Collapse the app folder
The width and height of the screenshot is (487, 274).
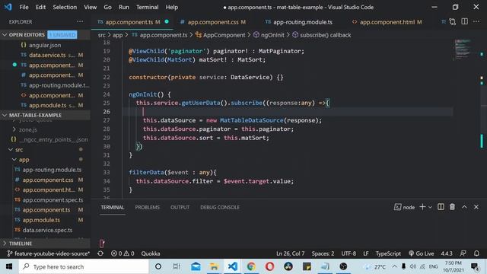(46, 160)
